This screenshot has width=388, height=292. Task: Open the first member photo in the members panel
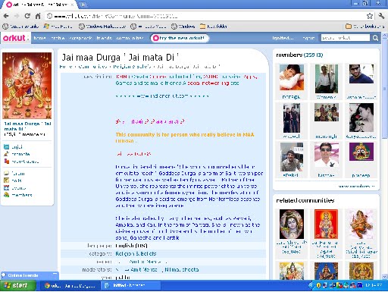point(292,77)
